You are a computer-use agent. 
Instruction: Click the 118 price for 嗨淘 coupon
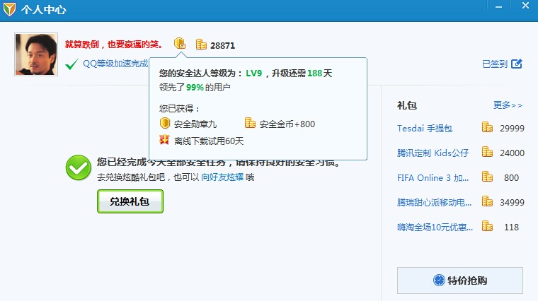[x=511, y=227]
